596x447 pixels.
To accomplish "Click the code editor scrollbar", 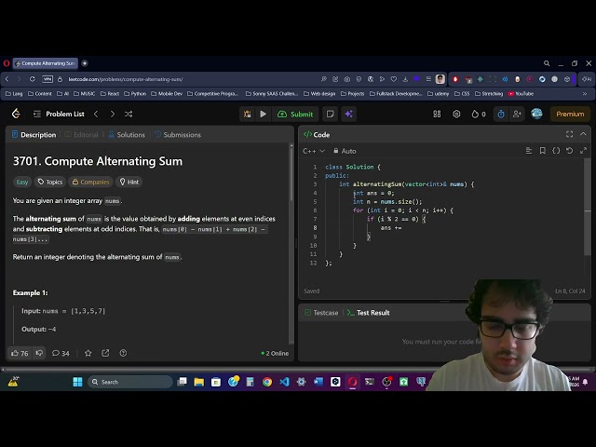I will point(588,207).
